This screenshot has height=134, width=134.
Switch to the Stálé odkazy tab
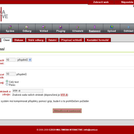click(x=36, y=40)
